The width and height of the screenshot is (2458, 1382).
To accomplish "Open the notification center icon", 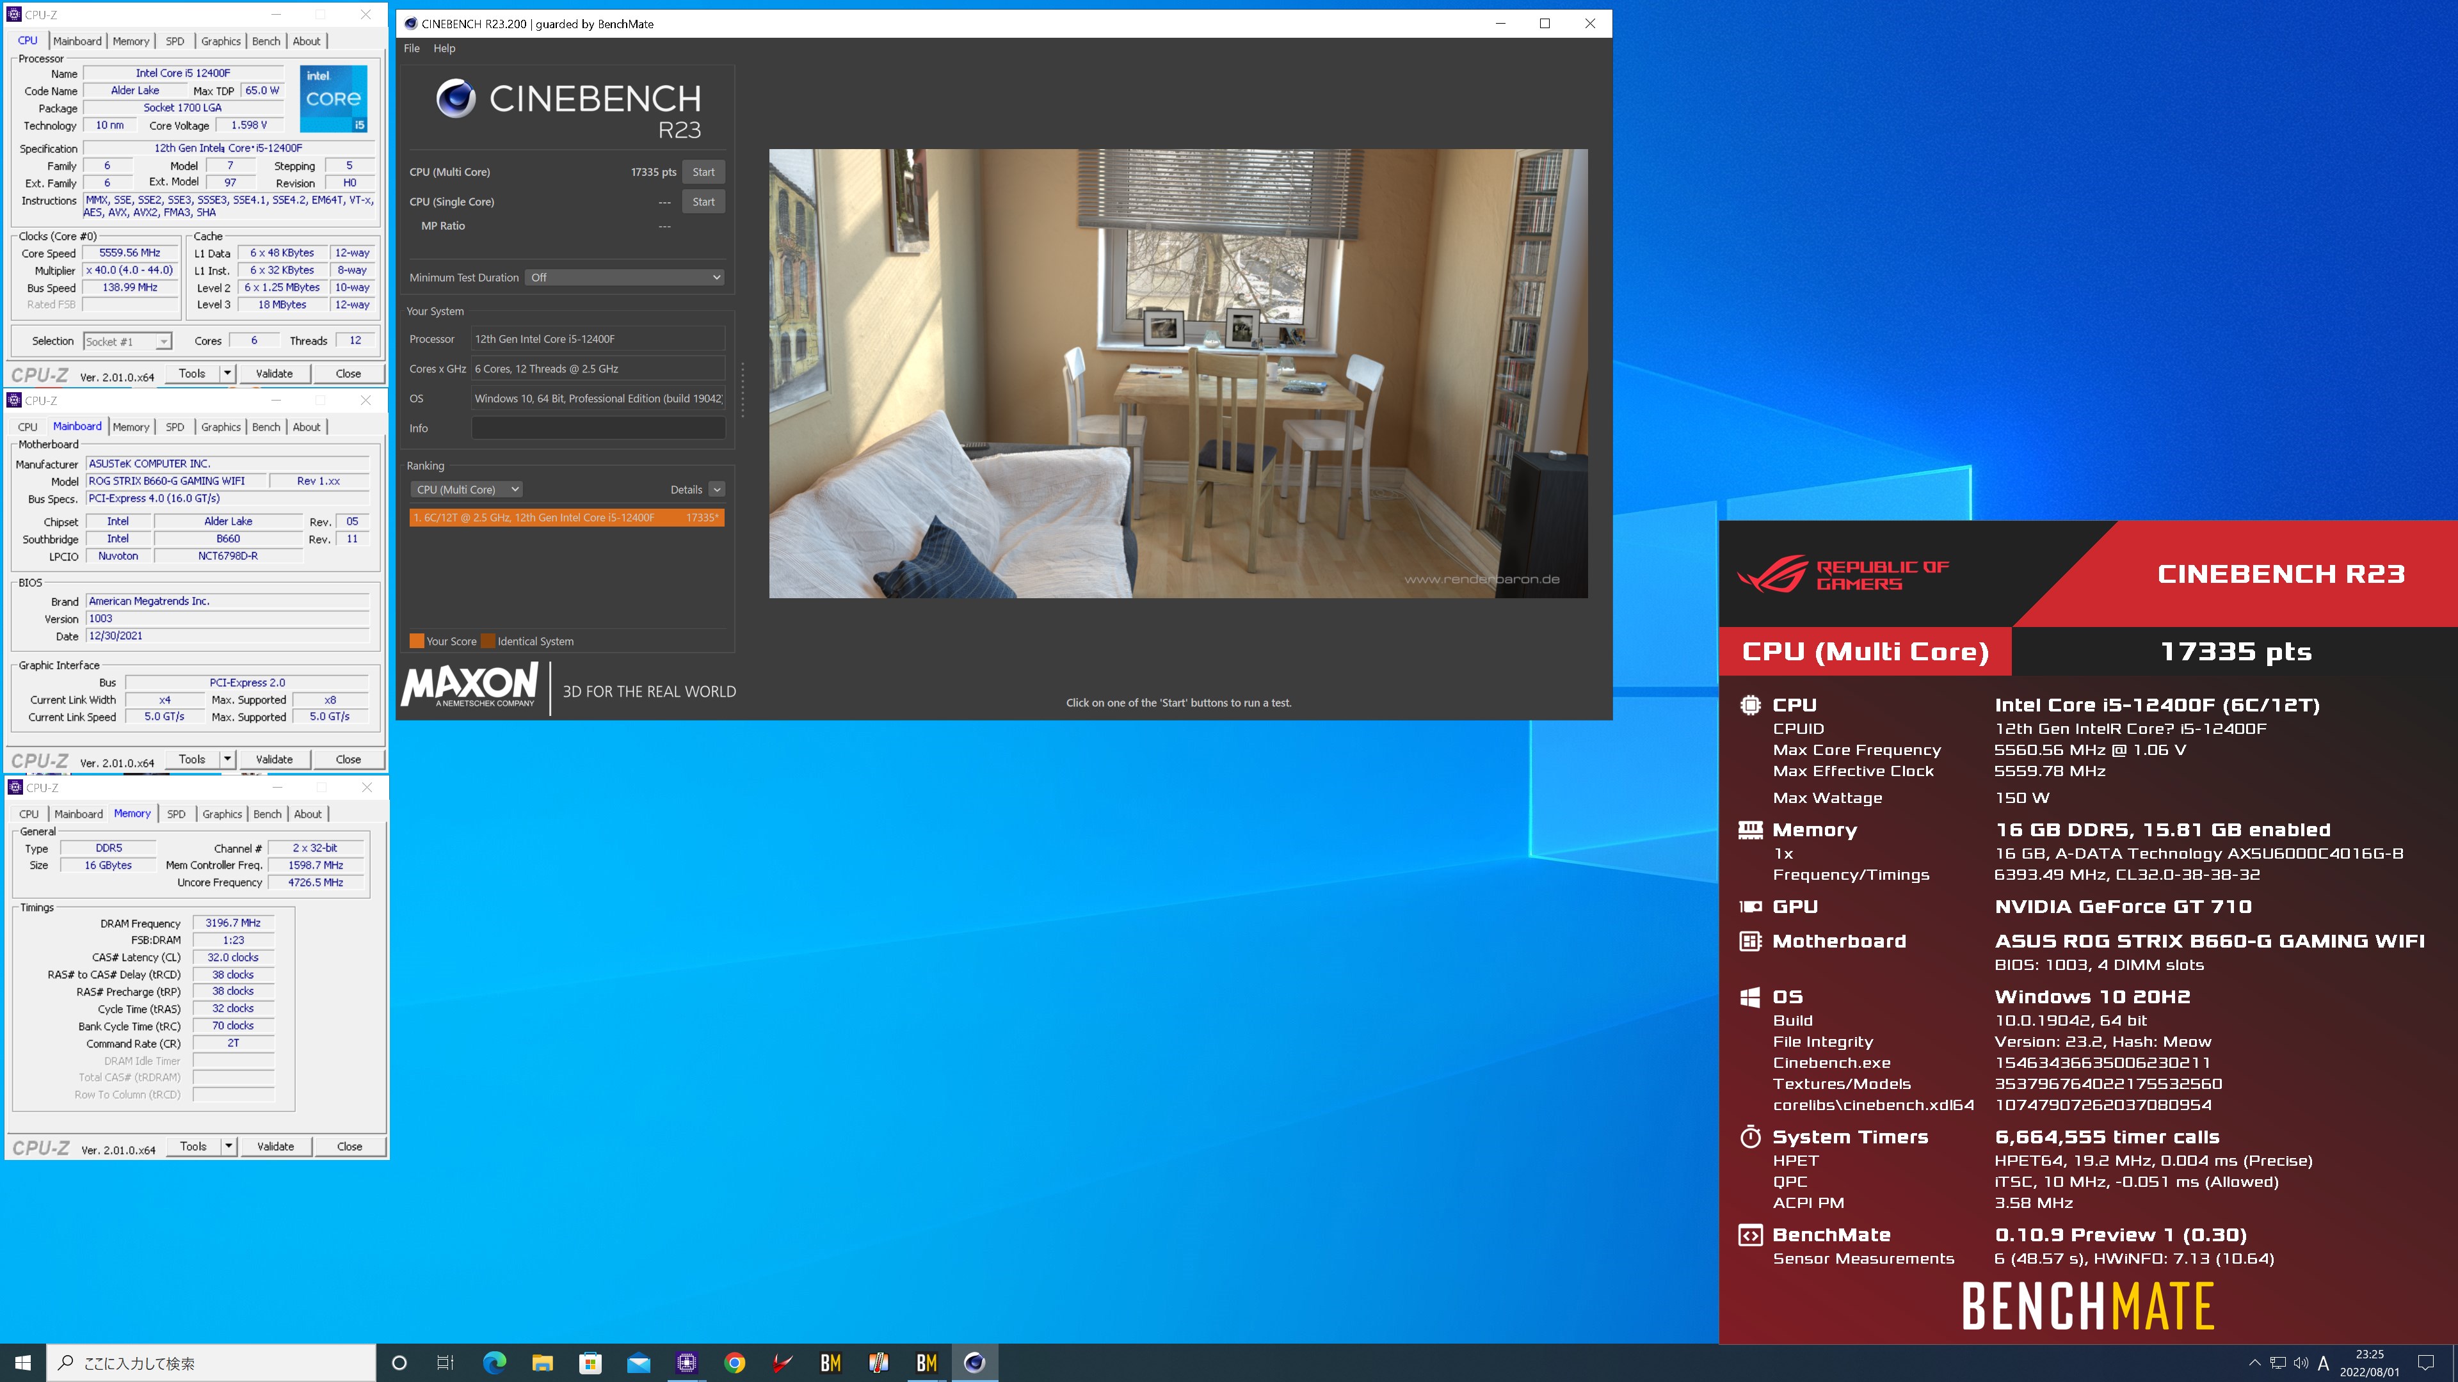I will 2425,1363.
